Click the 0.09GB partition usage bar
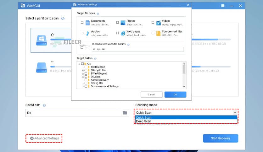This screenshot has height=152, width=263. point(211,67)
